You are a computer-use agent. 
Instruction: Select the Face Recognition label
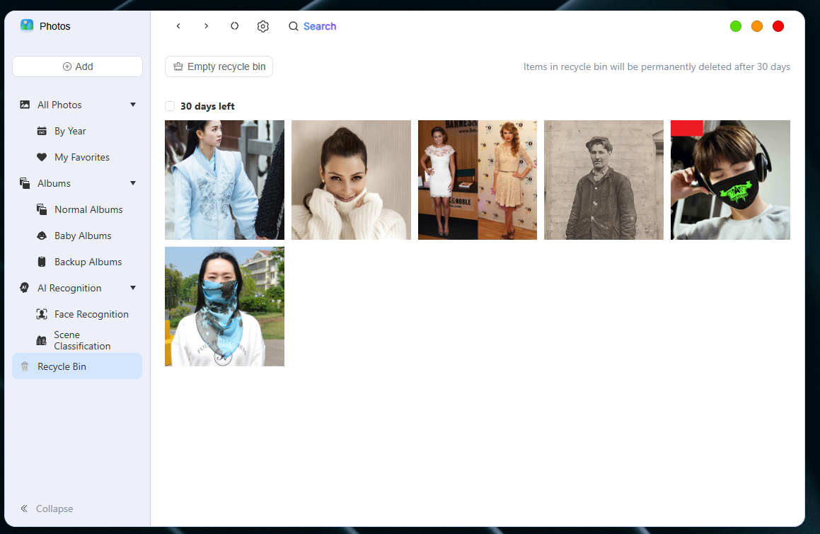91,314
